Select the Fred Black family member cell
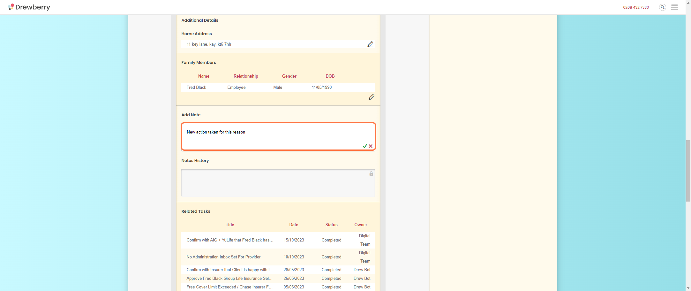 (x=196, y=87)
